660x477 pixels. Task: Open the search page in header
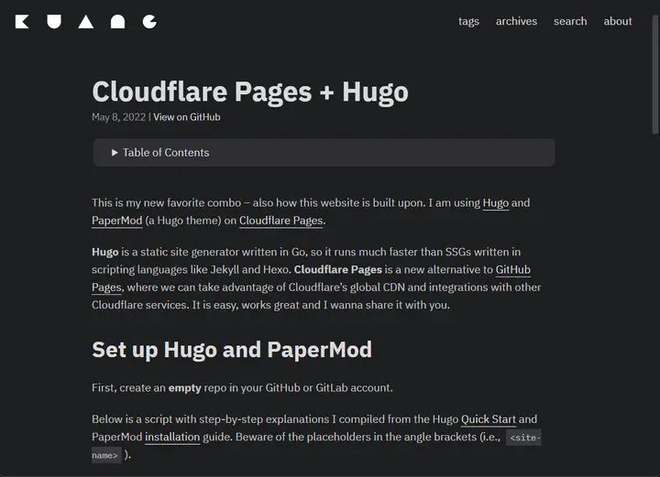(570, 21)
